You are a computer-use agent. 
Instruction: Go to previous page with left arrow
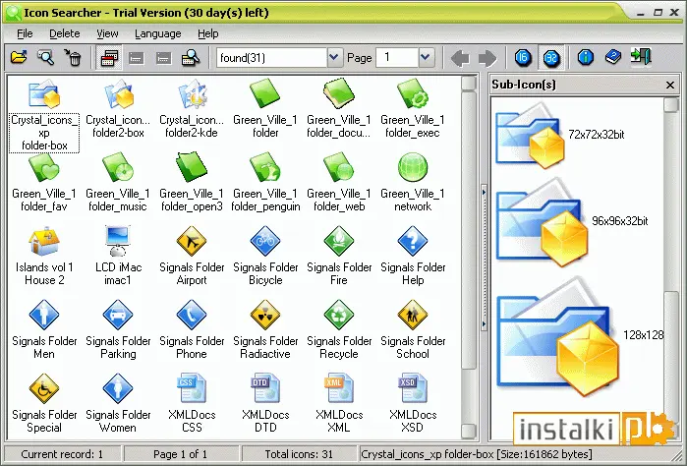coord(460,58)
